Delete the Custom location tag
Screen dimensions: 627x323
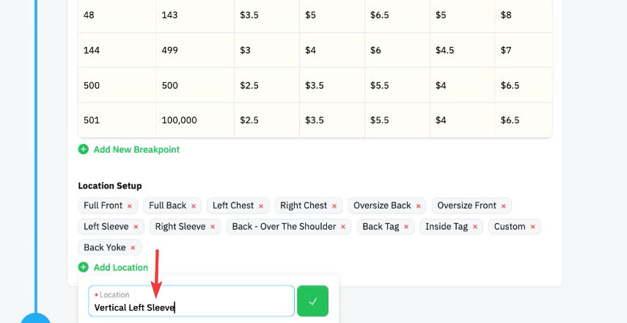[x=532, y=227]
